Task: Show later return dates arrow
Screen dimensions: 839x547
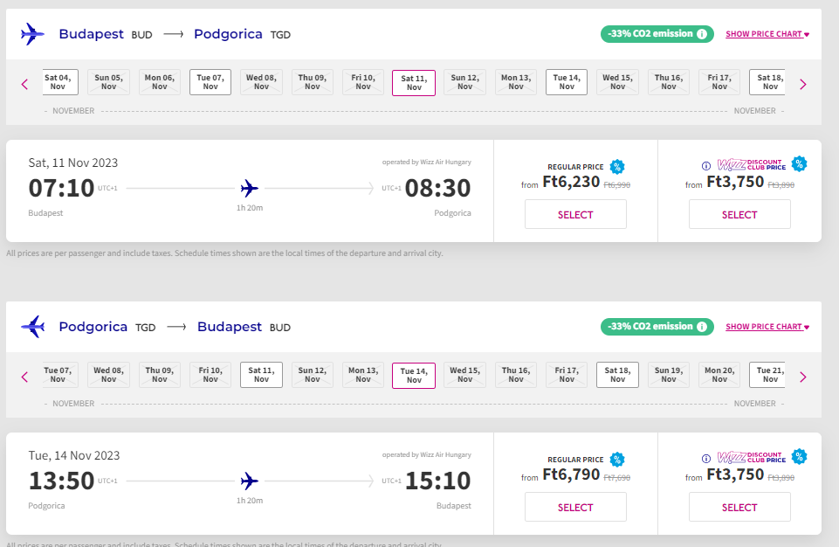Action: click(x=802, y=377)
